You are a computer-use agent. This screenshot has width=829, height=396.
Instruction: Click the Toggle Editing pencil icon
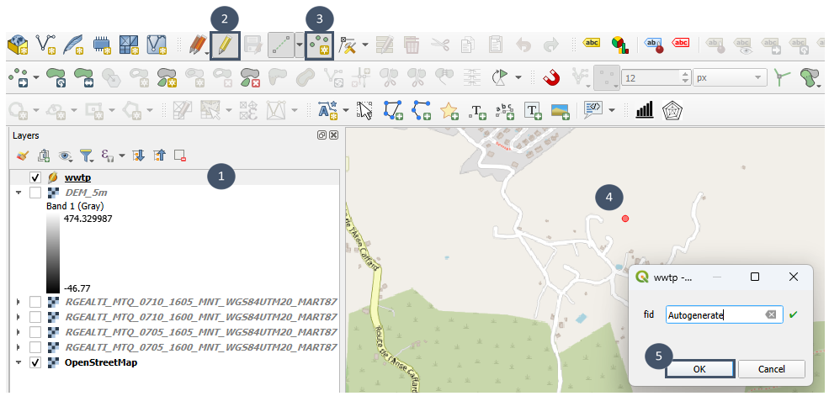(225, 45)
